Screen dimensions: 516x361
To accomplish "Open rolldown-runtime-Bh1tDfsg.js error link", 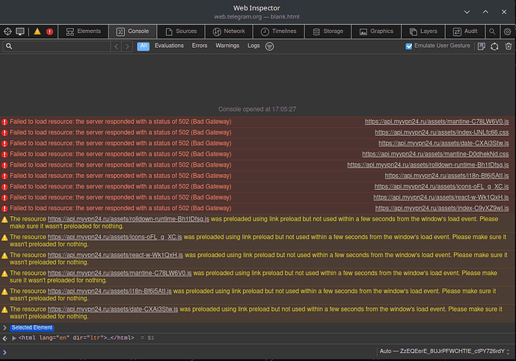I will click(x=428, y=165).
